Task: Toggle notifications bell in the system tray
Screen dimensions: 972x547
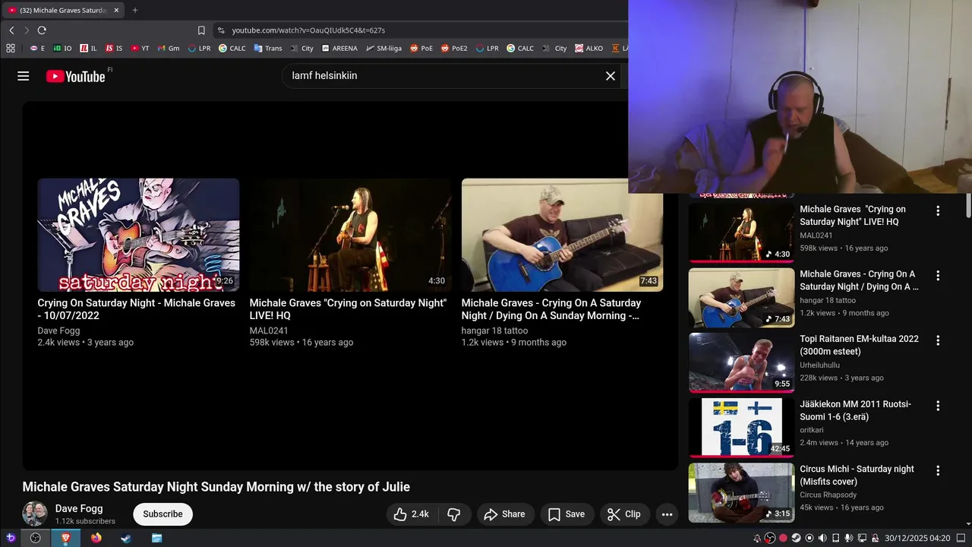Action: tap(757, 538)
